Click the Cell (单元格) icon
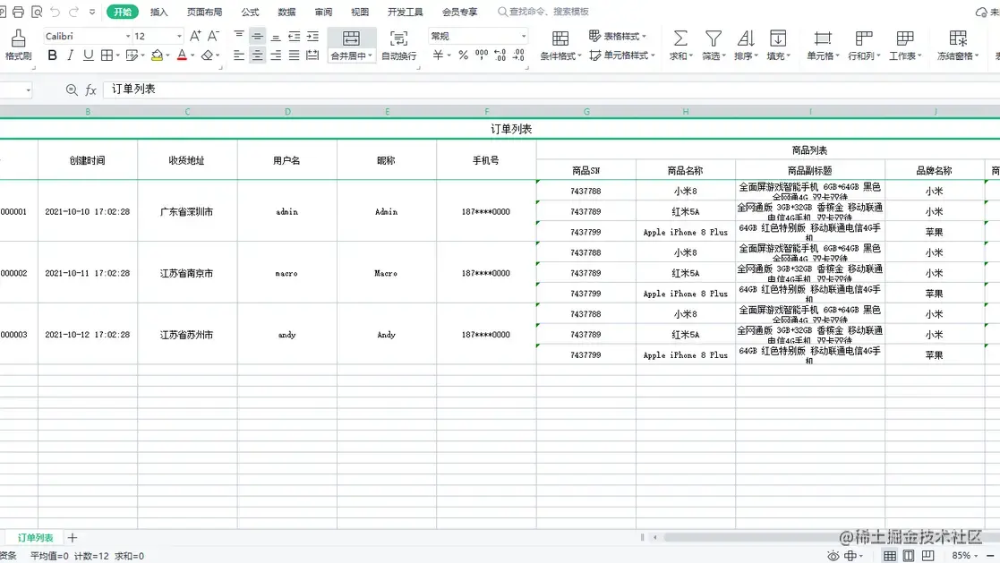Viewport: 1000px width, 563px height. tap(823, 38)
